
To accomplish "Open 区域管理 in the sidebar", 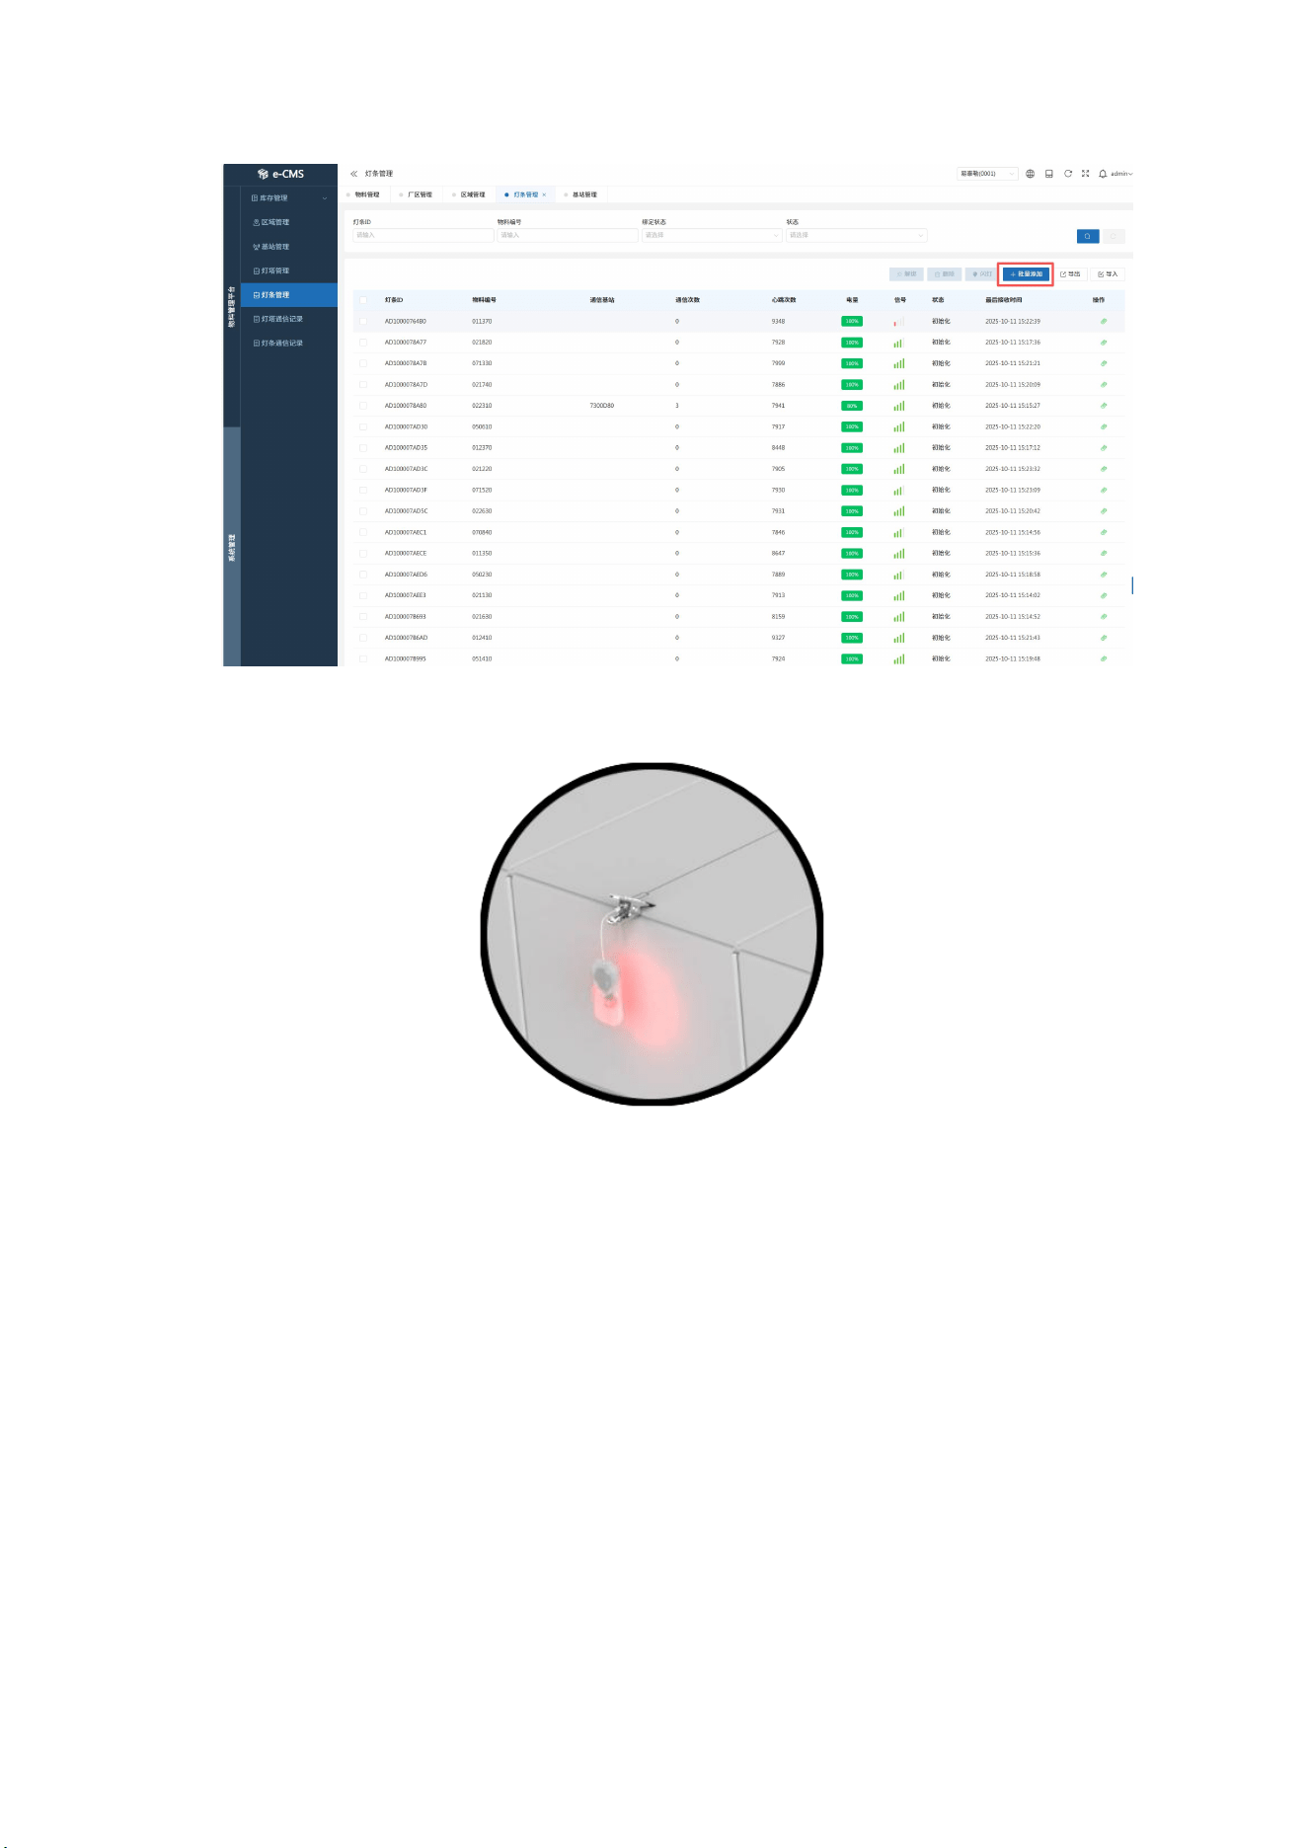I will pyautogui.click(x=289, y=222).
